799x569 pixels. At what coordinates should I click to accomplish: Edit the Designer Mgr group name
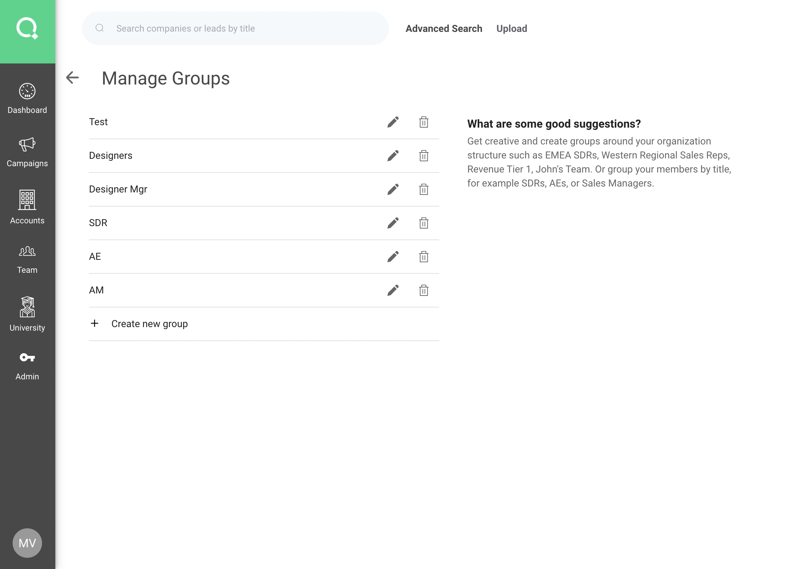click(393, 189)
